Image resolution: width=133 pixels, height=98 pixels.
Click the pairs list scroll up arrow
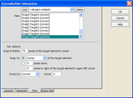coord(81,15)
